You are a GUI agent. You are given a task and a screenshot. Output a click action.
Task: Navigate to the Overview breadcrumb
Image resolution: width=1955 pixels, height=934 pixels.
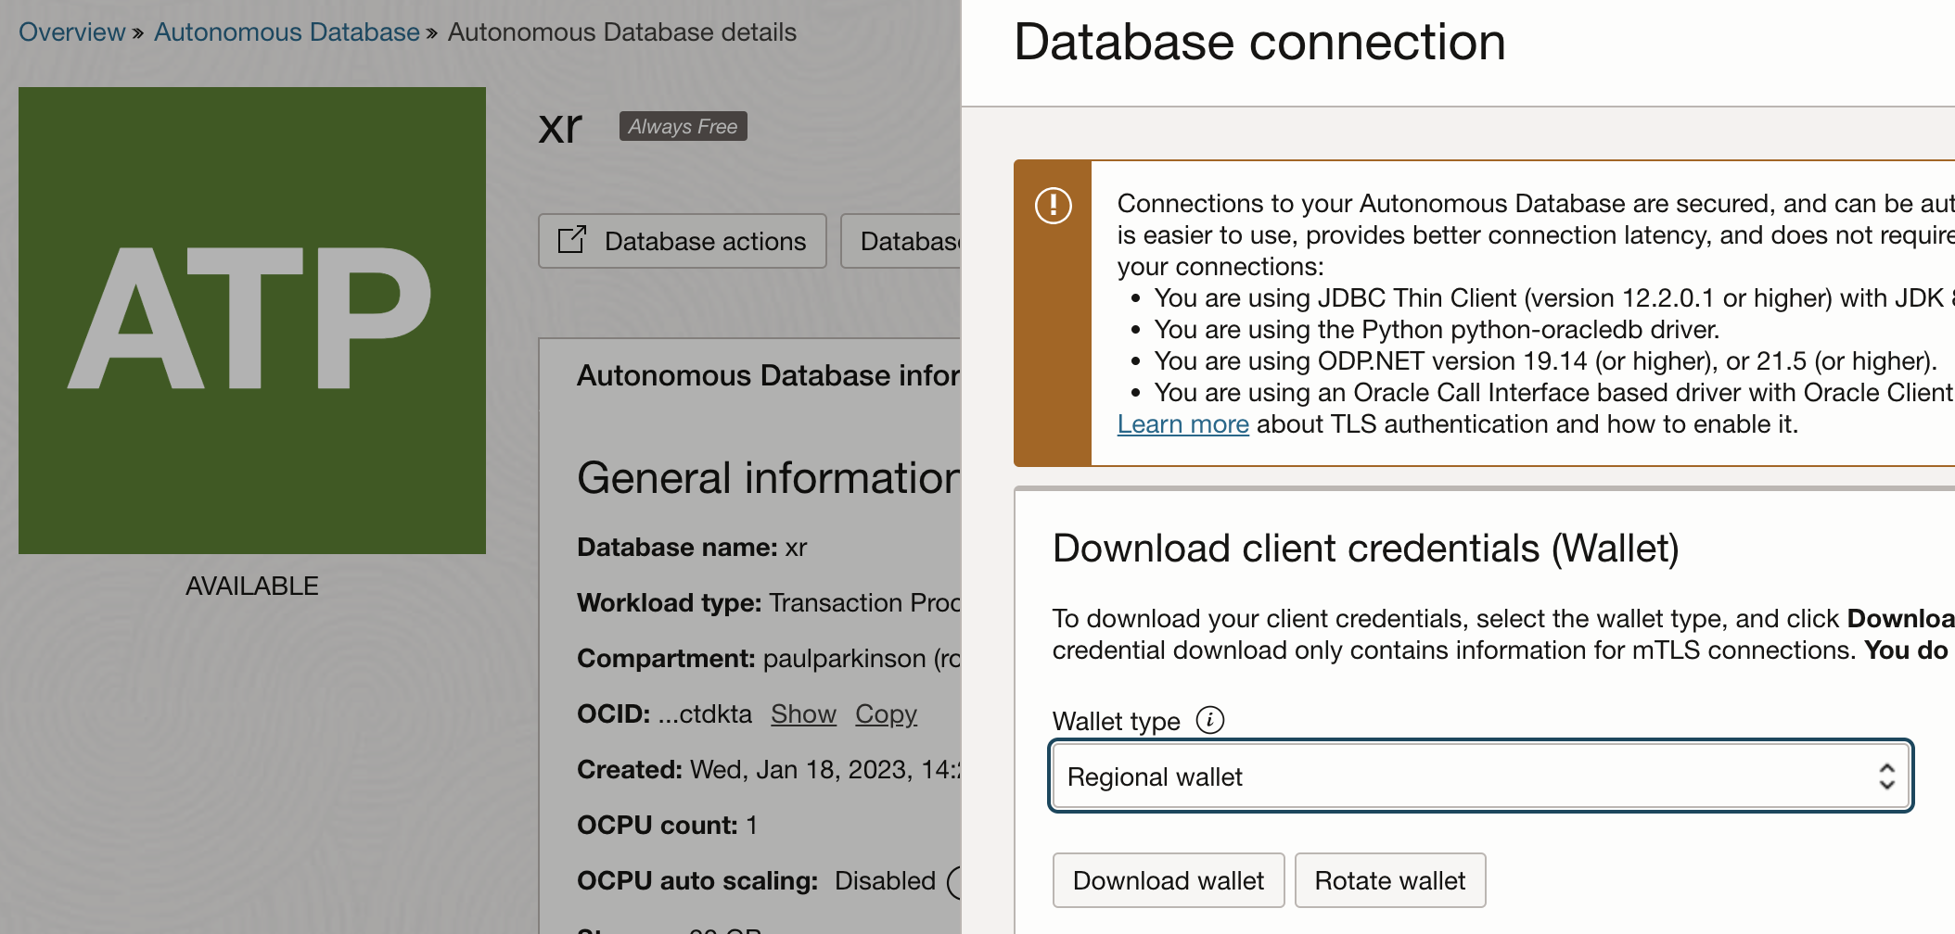pos(71,32)
